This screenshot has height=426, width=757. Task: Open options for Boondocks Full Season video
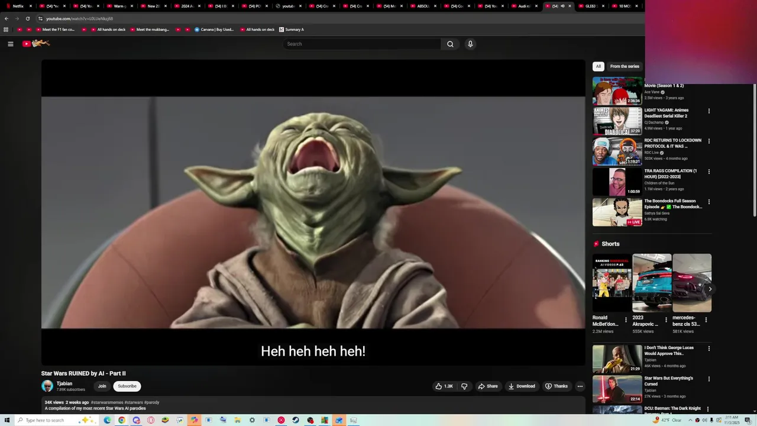tap(709, 202)
